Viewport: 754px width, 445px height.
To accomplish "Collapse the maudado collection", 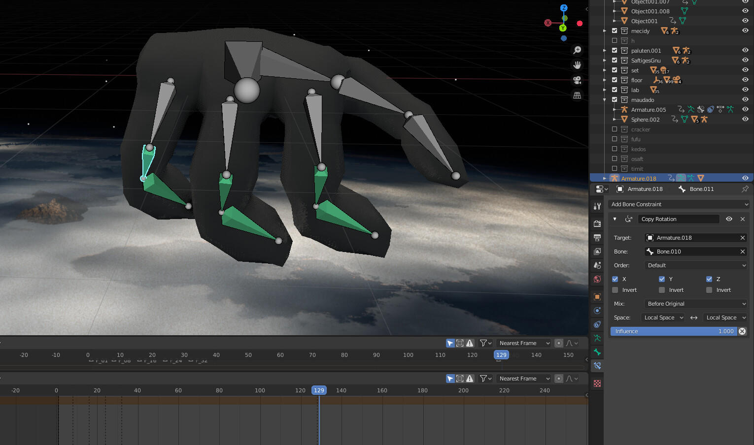I will coord(605,99).
